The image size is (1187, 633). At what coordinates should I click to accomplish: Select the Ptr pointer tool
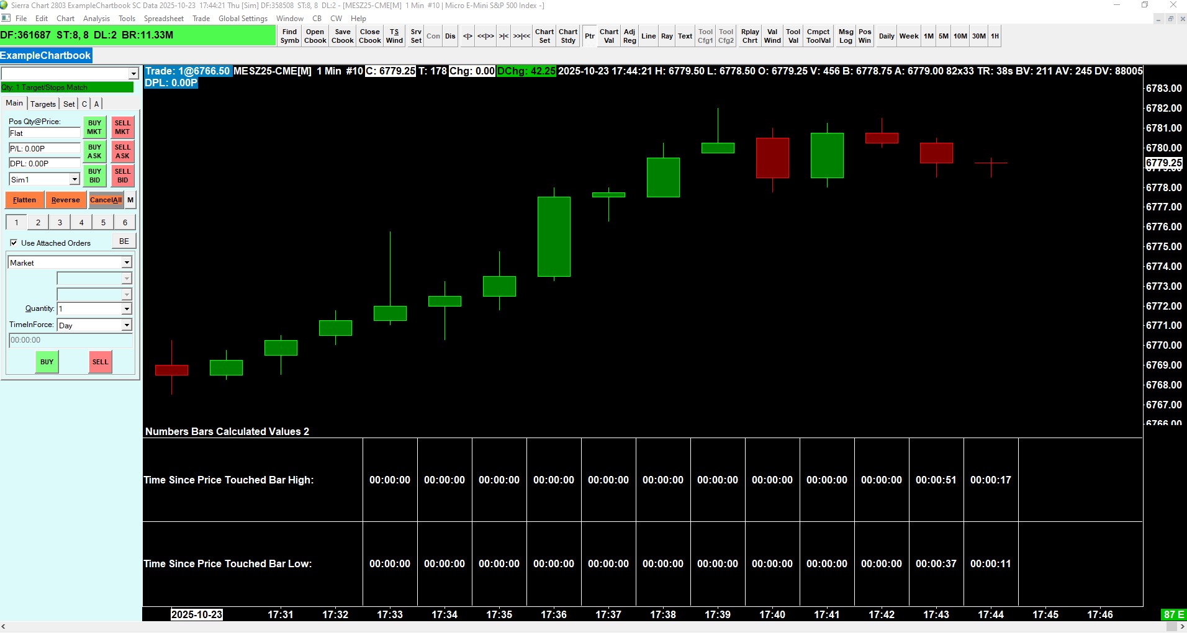pos(590,36)
